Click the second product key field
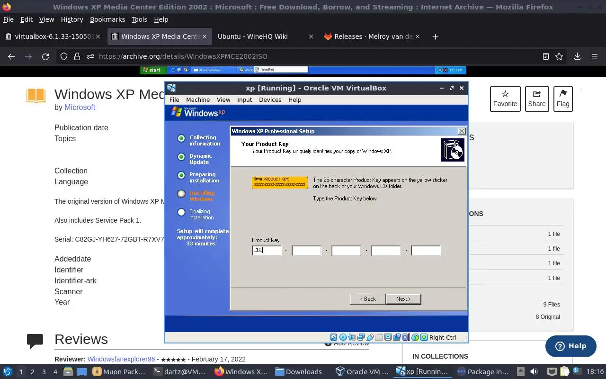 click(x=306, y=251)
